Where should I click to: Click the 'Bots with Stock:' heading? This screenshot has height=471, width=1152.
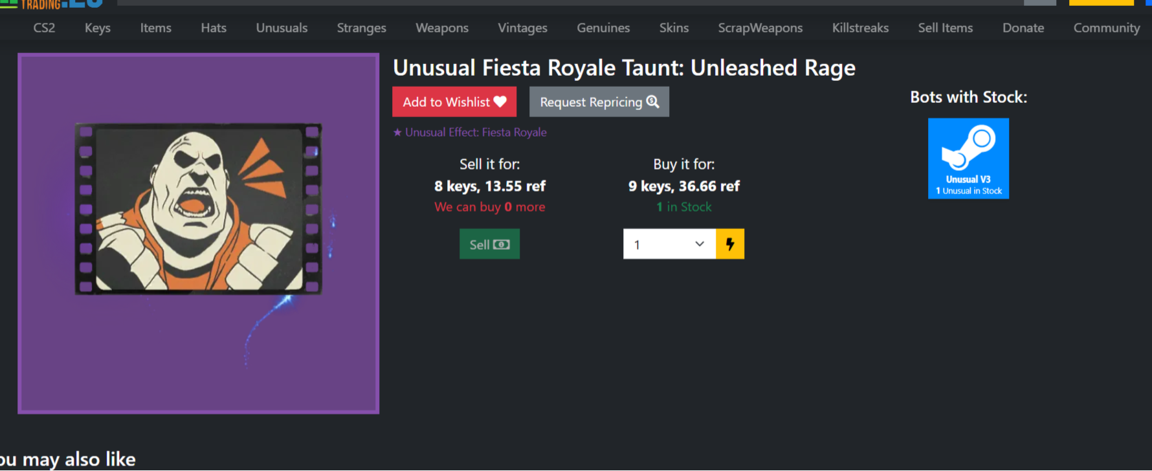[x=968, y=97]
